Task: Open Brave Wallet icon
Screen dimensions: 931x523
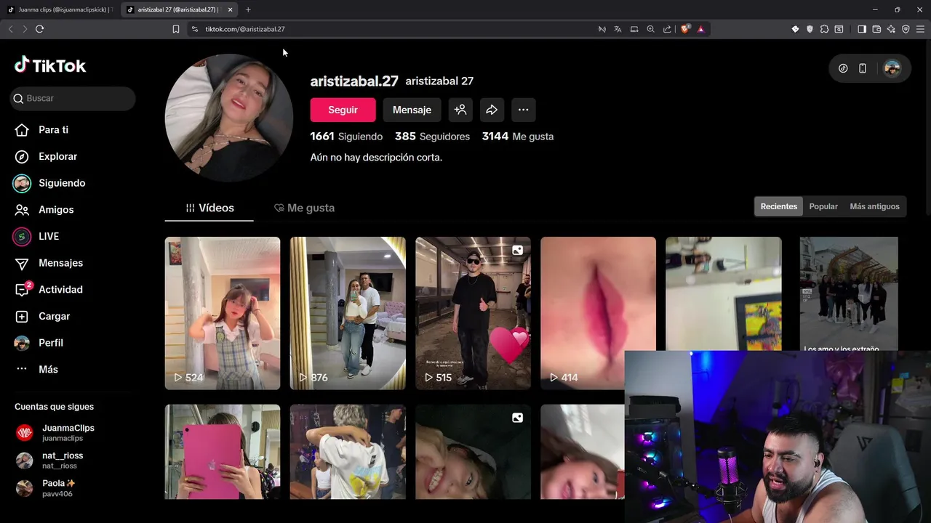Action: click(876, 29)
